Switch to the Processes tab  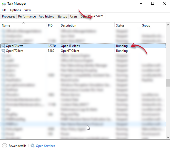pyautogui.click(x=9, y=16)
